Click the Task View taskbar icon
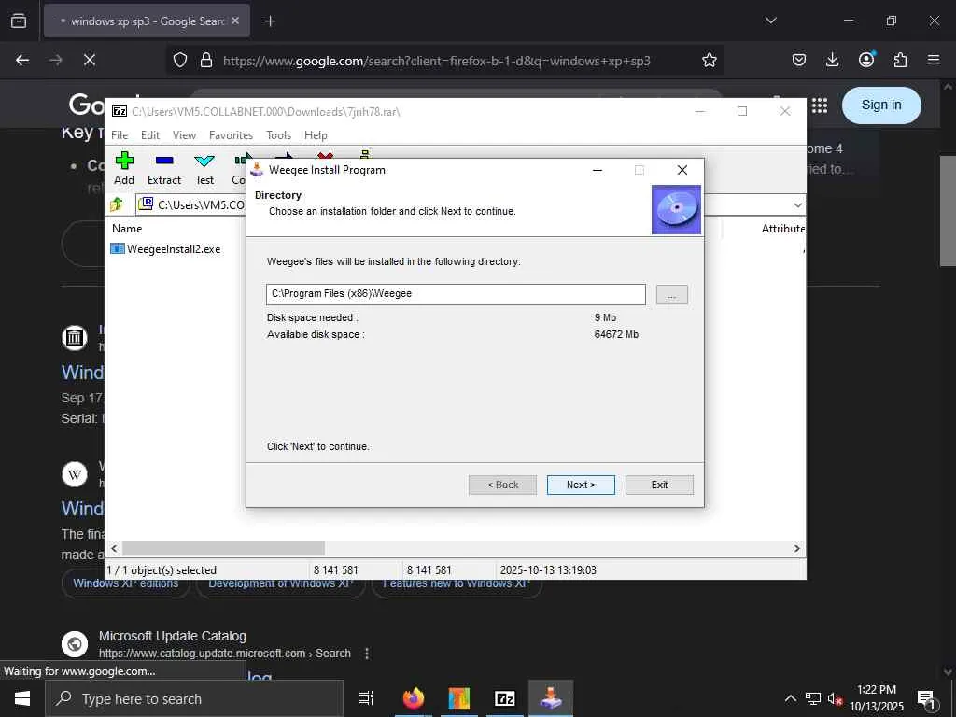The image size is (956, 717). point(365,698)
